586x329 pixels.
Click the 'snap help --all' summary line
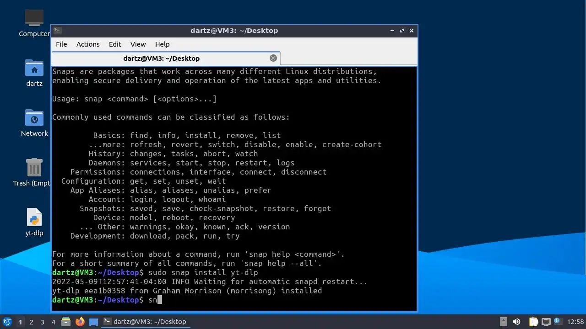pos(187,263)
